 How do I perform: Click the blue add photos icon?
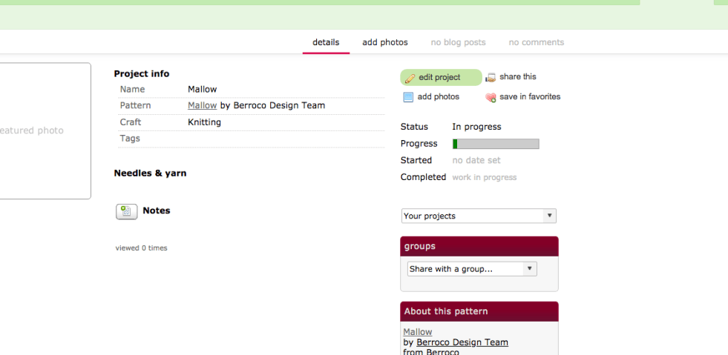click(408, 97)
